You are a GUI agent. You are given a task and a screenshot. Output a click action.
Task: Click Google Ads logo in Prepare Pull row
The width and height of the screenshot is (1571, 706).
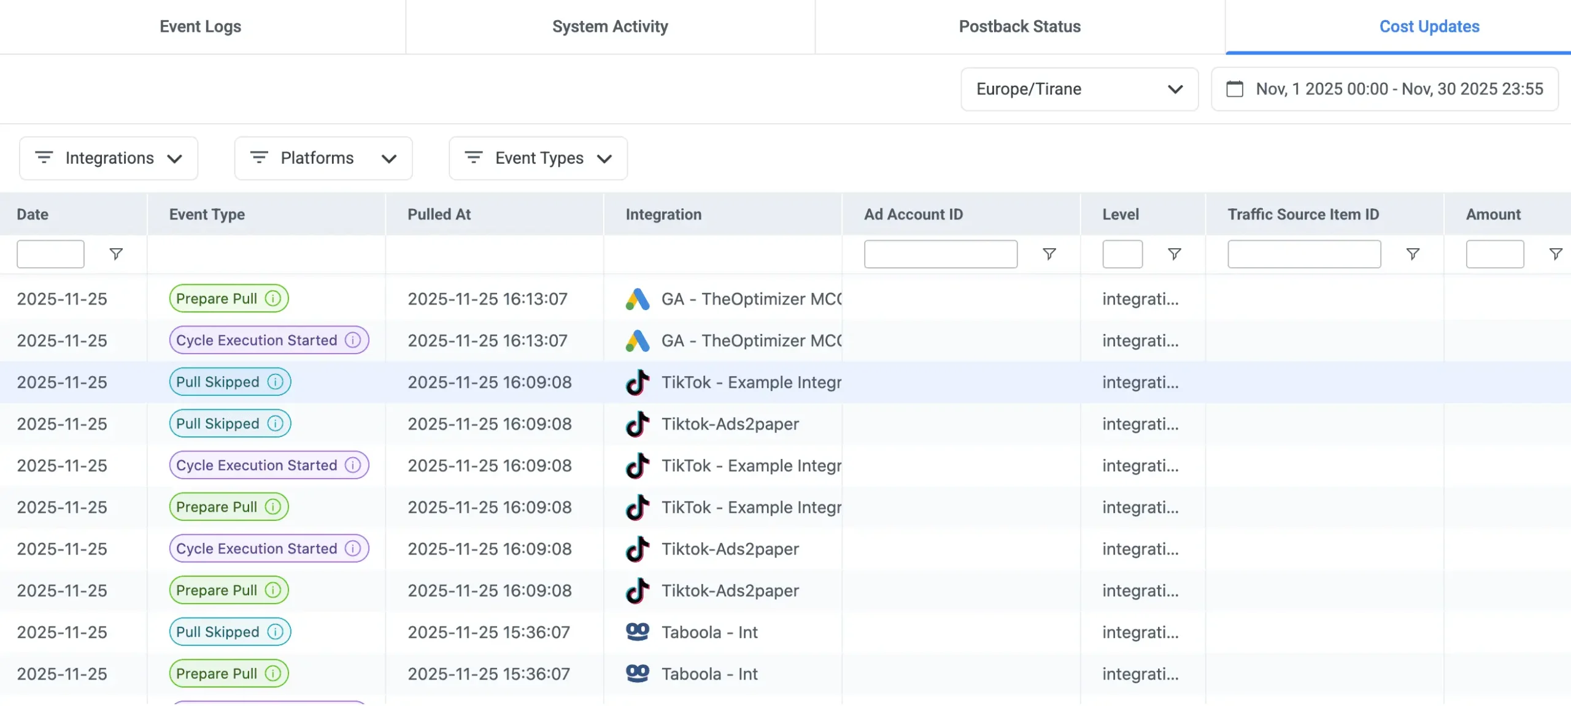click(x=638, y=299)
